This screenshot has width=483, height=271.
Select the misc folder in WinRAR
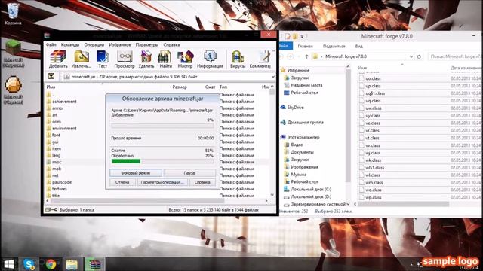[x=57, y=162]
